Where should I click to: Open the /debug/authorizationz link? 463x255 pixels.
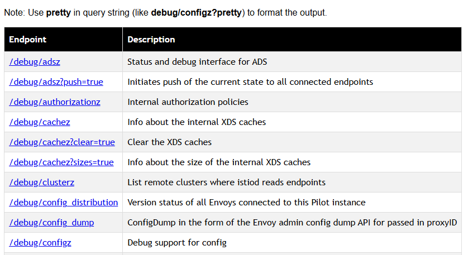pos(55,102)
